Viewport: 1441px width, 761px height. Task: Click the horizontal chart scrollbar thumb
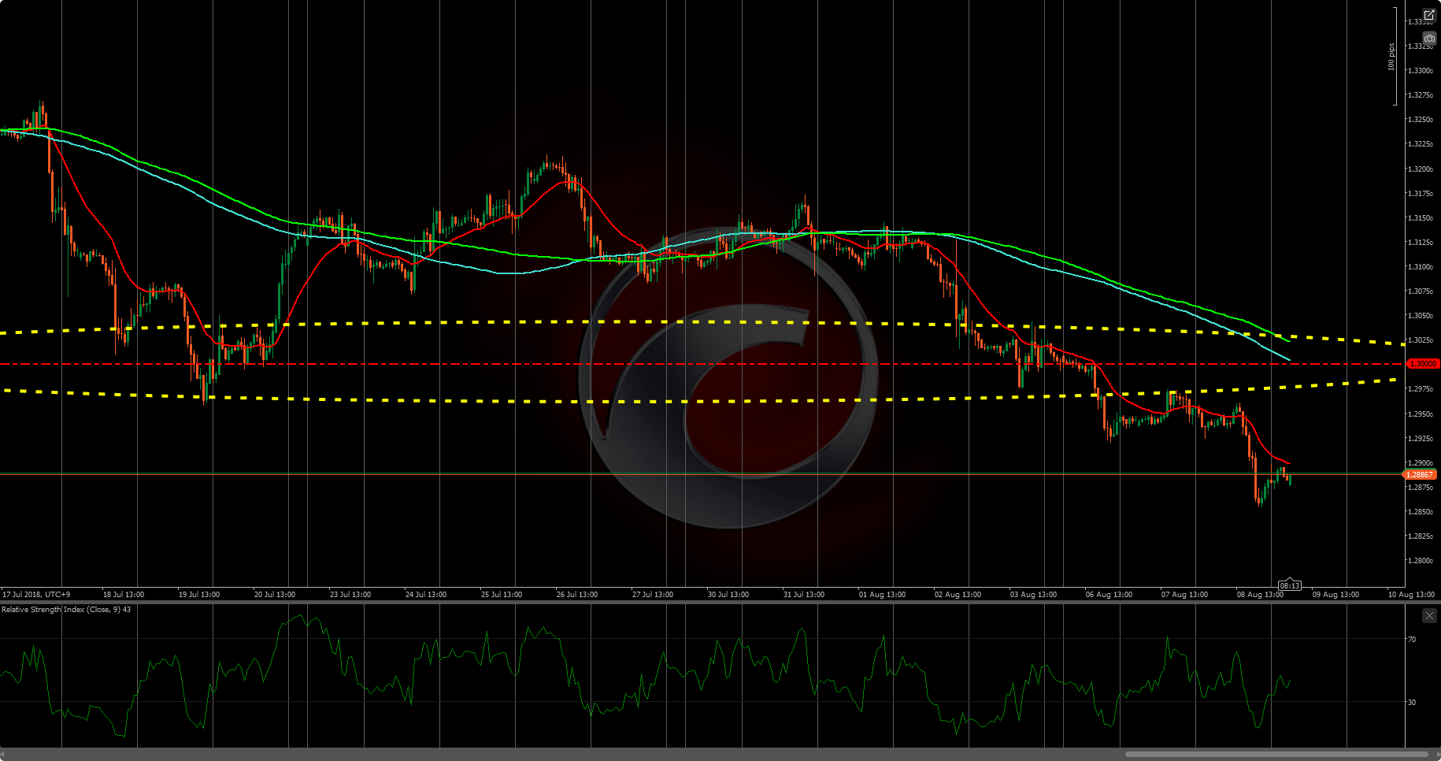tap(1278, 754)
